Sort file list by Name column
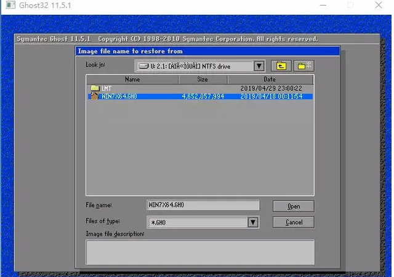Image resolution: width=394 pixels, height=277 pixels. tap(132, 80)
